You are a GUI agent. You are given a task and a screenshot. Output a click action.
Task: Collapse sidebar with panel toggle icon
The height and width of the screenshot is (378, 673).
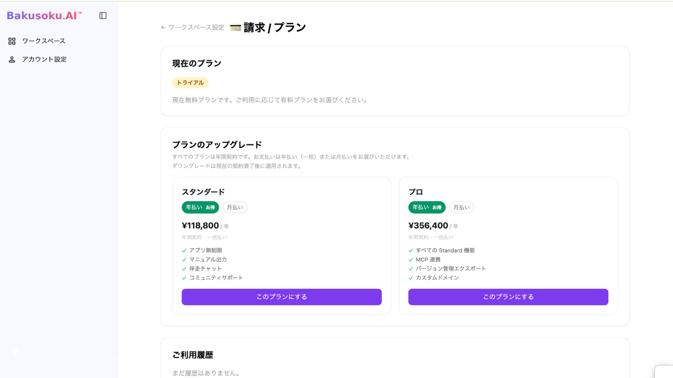(103, 16)
